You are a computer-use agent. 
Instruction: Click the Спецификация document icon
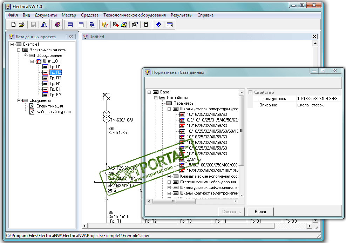(x=32, y=106)
